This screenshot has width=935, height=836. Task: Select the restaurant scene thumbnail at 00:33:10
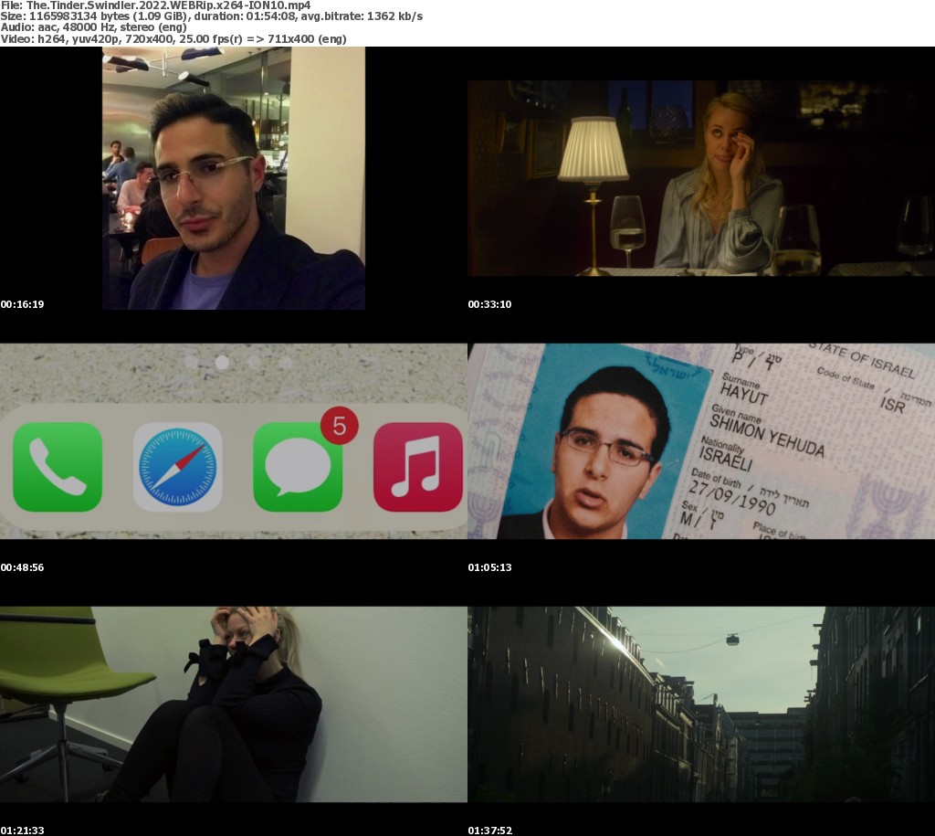coord(700,178)
